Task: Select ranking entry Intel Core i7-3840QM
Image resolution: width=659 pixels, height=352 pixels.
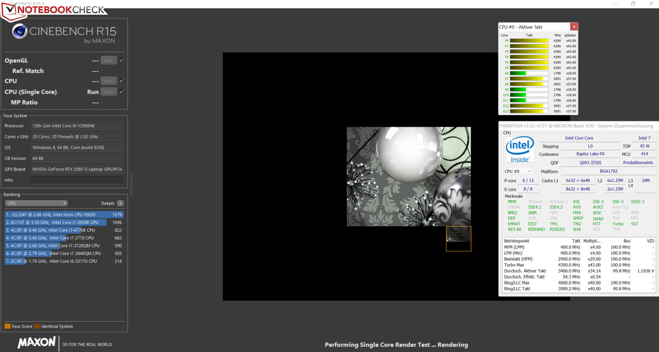Action: tap(64, 253)
